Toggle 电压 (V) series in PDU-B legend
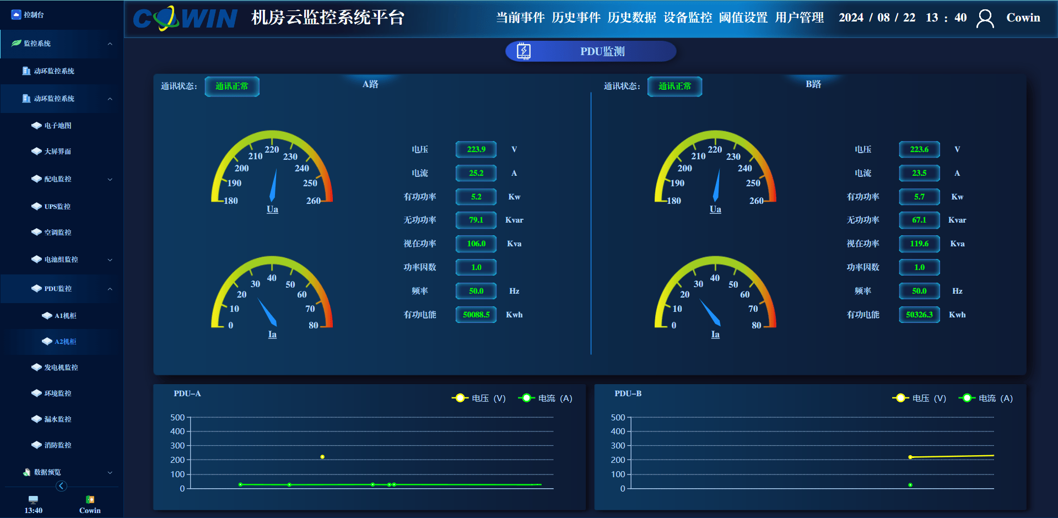The height and width of the screenshot is (518, 1058). coord(919,398)
